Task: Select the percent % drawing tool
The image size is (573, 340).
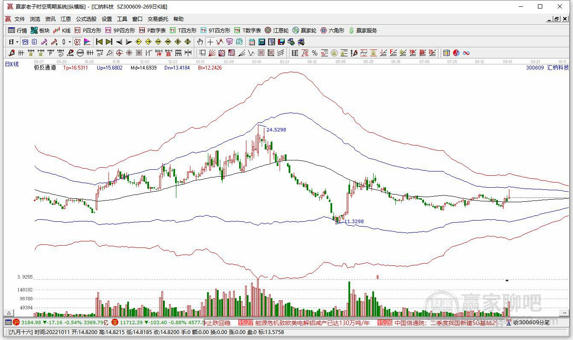Action: (x=315, y=53)
